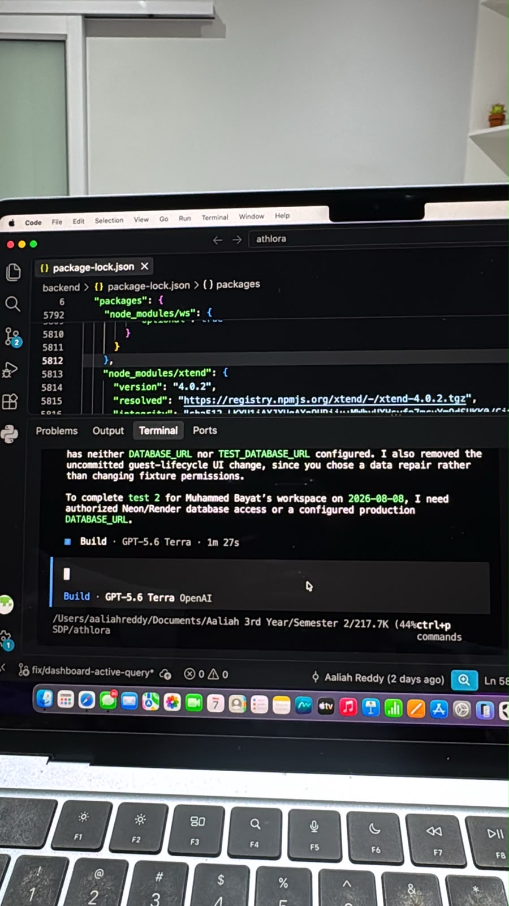
Task: Open the Run and Debug view
Action: [11, 370]
